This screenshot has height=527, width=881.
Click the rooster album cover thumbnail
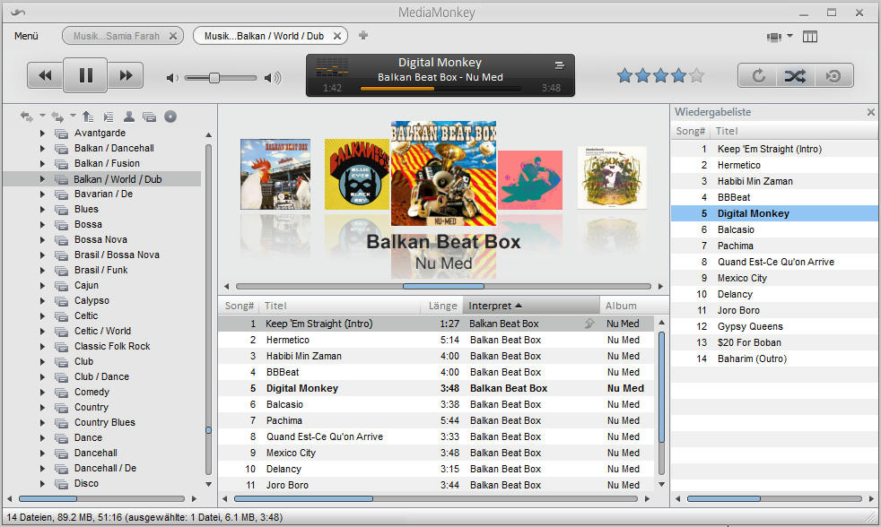click(x=275, y=175)
